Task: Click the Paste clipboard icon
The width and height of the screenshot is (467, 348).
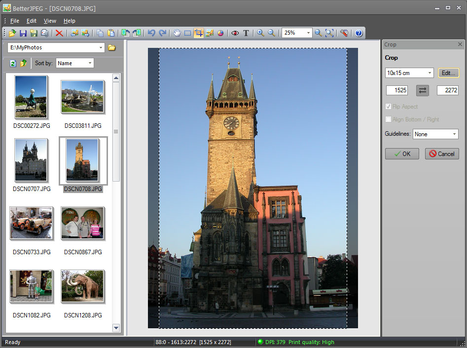Action: point(111,33)
